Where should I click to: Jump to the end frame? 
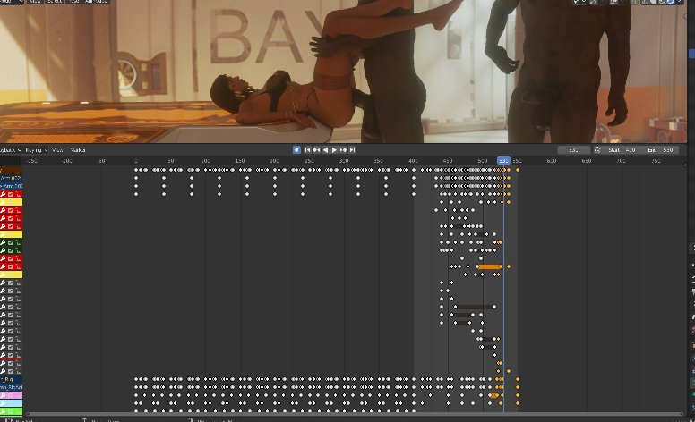(352, 150)
